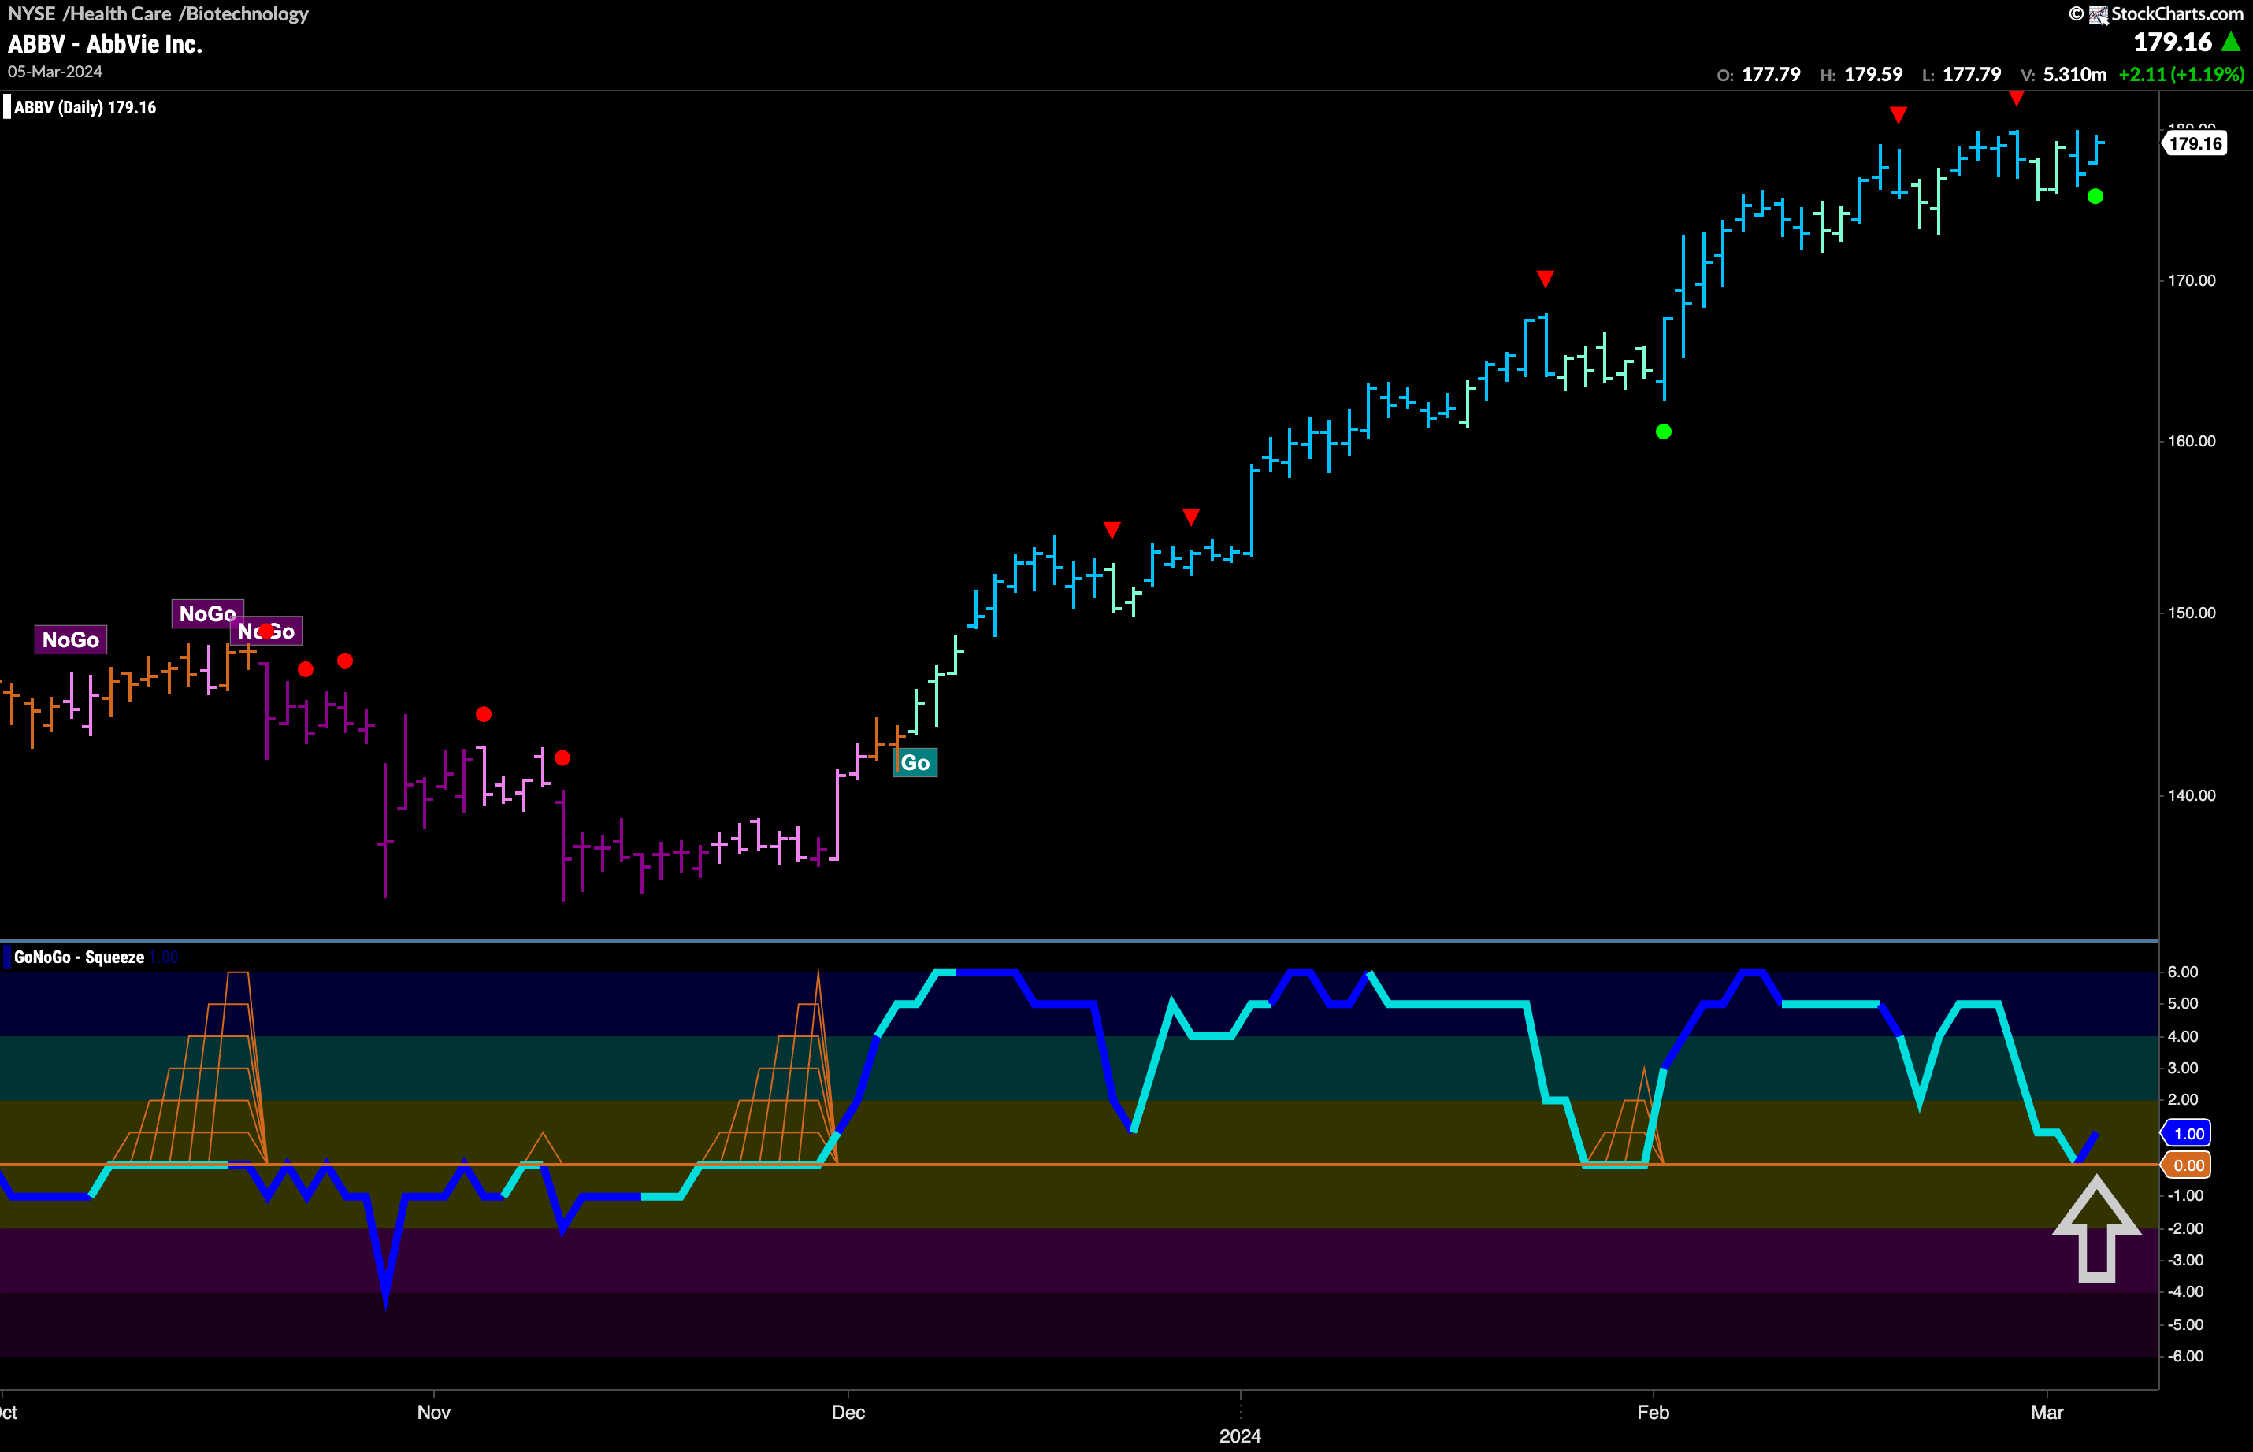The width and height of the screenshot is (2253, 1452).
Task: Click the 140.00 price axis label
Action: coord(2192,796)
